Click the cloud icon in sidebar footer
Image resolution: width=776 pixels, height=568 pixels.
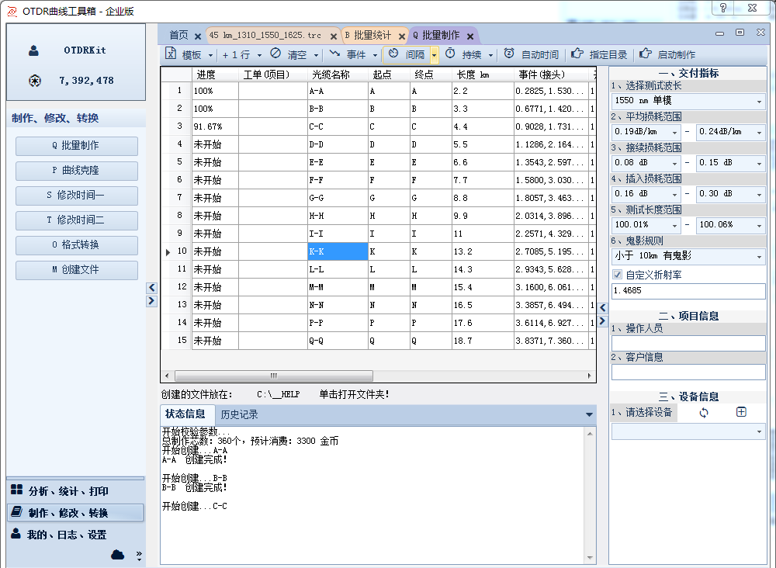[x=118, y=554]
